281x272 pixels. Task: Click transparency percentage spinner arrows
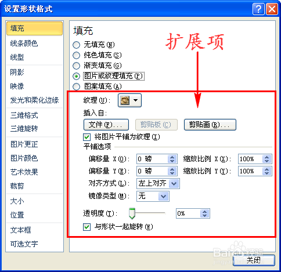(205, 213)
